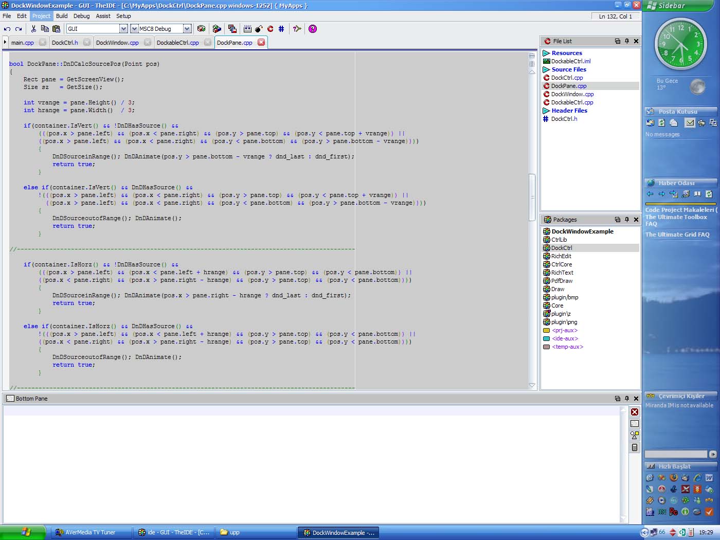
Task: Toggle the pin on Bottom Pane header
Action: tap(627, 399)
